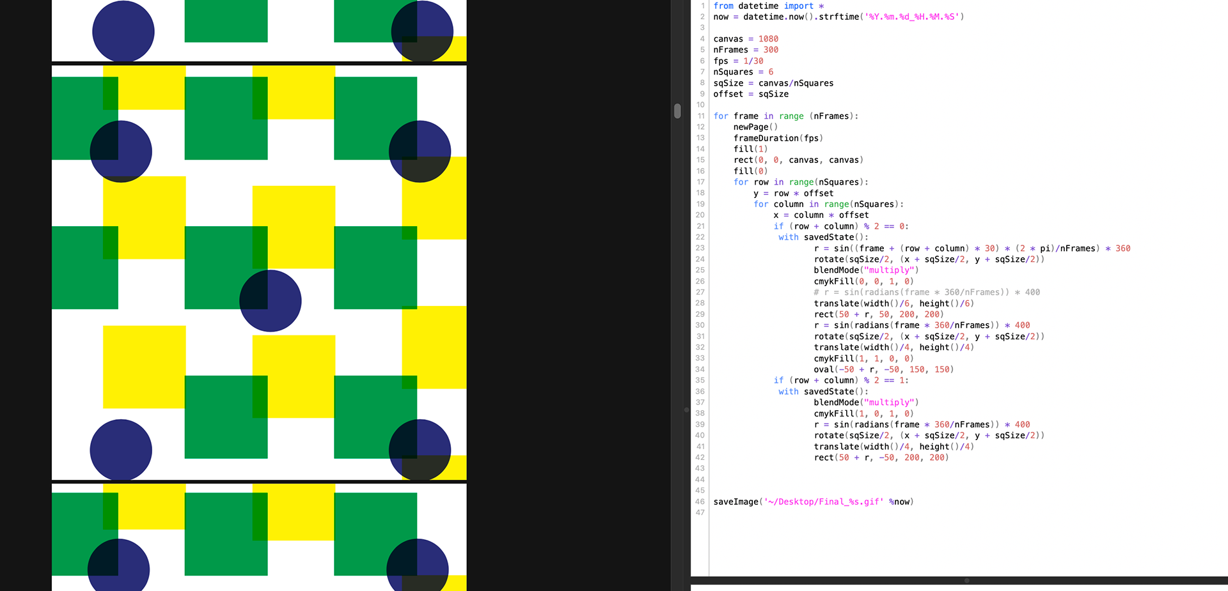Click the vertical splitter handle beside the preview

click(687, 410)
